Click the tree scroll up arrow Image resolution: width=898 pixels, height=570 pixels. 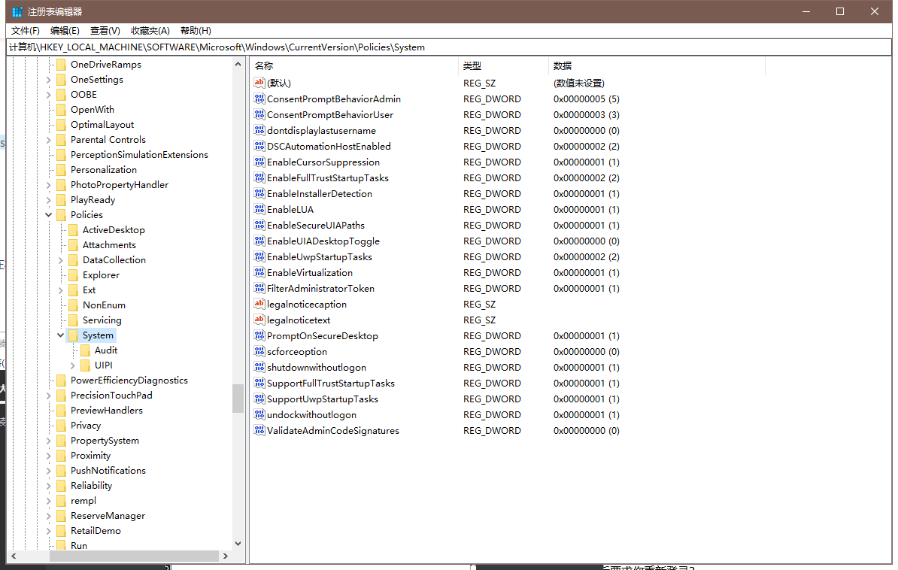[238, 64]
